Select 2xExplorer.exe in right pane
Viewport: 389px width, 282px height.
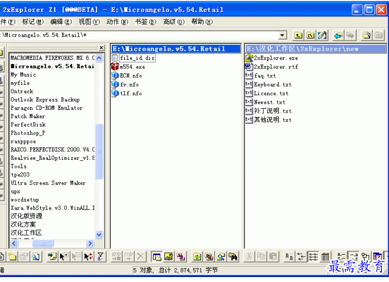tap(272, 58)
